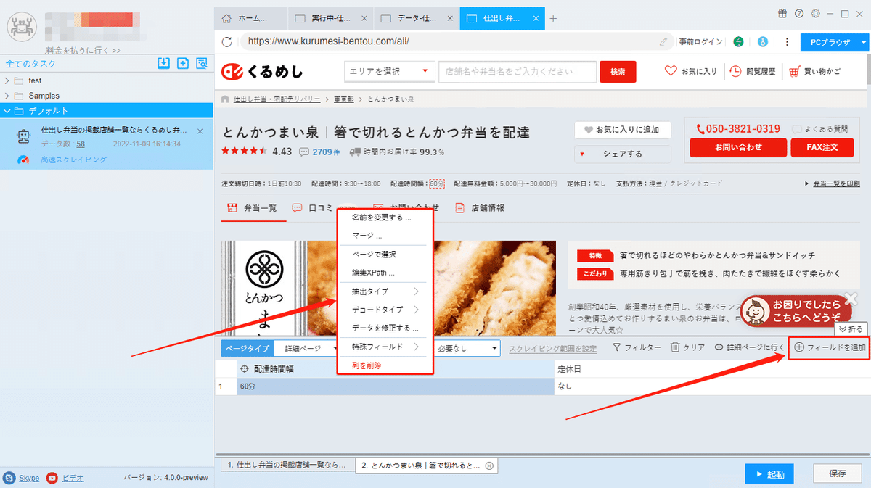Click the speedometer high-speed scraping icon
This screenshot has height=488, width=871.
click(23, 160)
